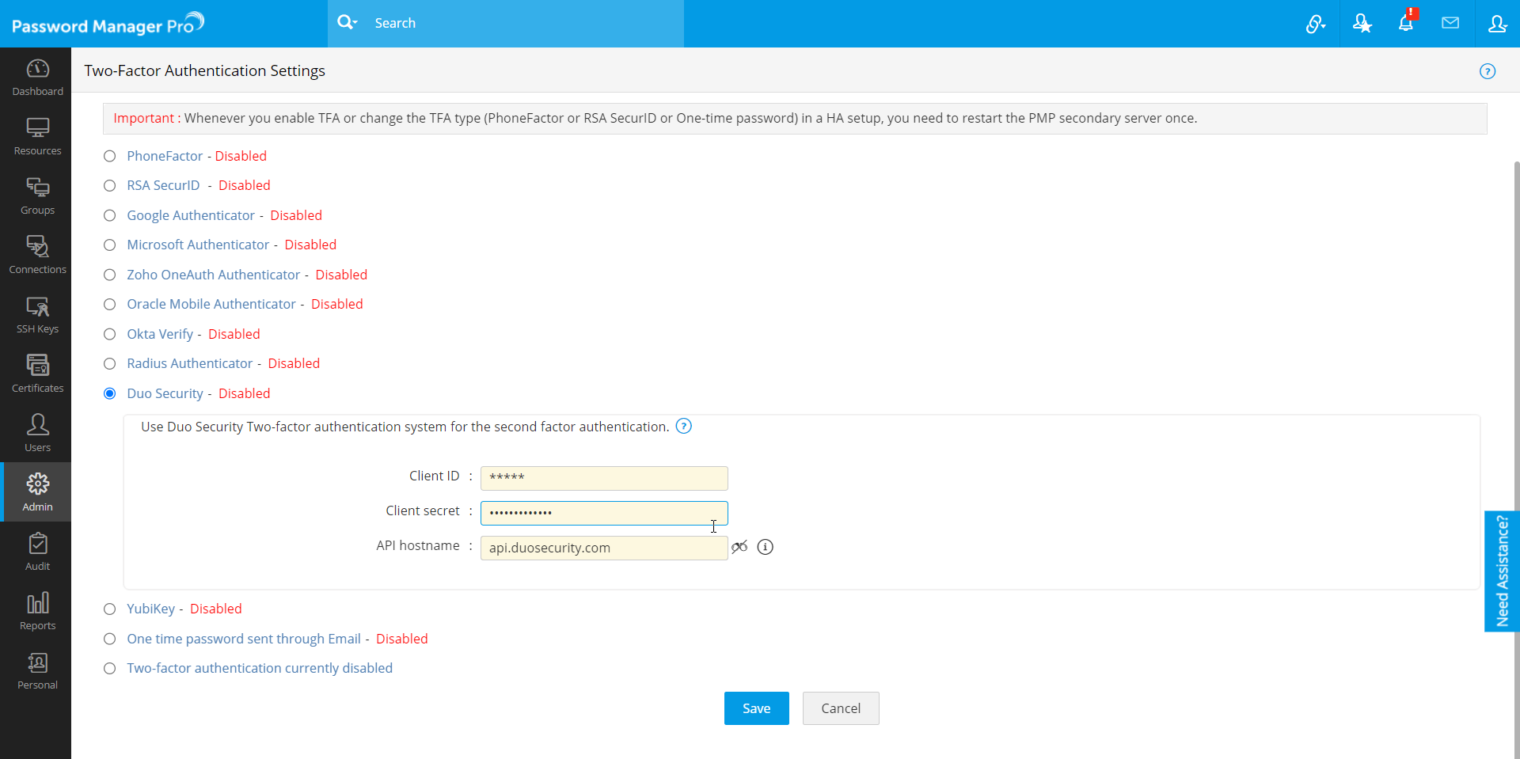Select the two-factor authentication disabled radio
Viewport: 1520px width, 759px height.
pyautogui.click(x=110, y=669)
